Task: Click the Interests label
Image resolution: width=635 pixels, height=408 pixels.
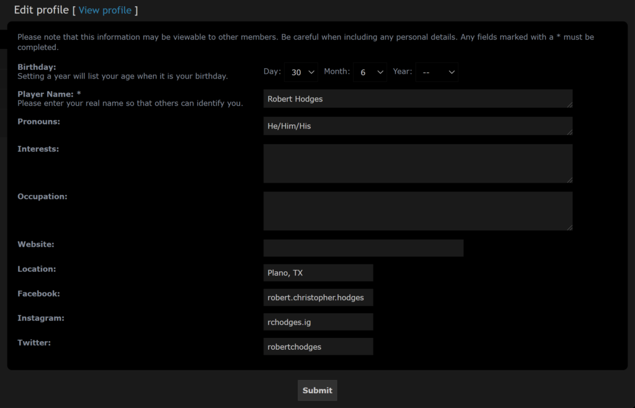Action: [38, 149]
